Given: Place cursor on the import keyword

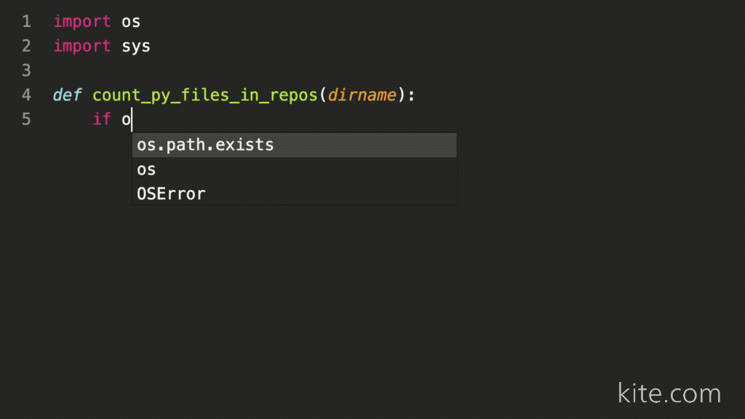Looking at the screenshot, I should tap(81, 22).
